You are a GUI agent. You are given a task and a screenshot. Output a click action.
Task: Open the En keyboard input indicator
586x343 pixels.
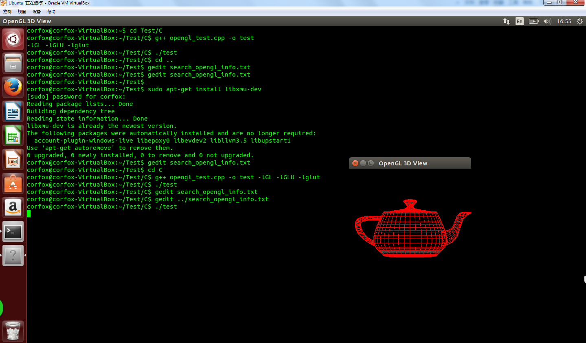click(x=520, y=21)
